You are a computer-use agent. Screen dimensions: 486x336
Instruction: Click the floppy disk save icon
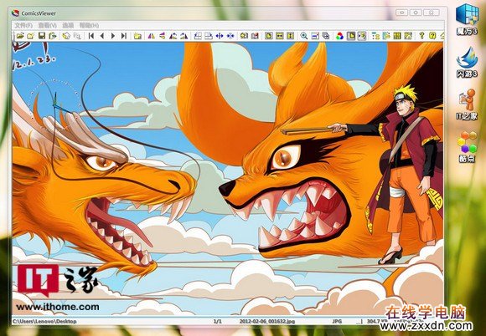coord(42,36)
